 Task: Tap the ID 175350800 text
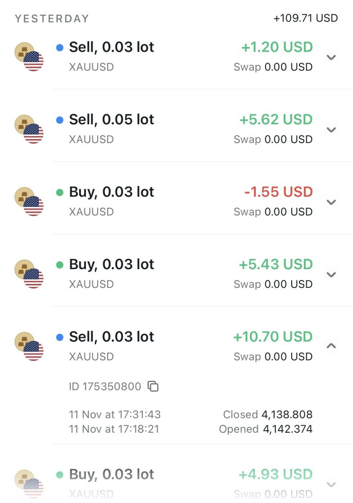(105, 387)
